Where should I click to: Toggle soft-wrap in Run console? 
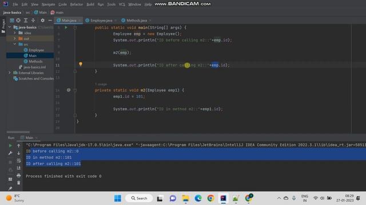[19, 161]
